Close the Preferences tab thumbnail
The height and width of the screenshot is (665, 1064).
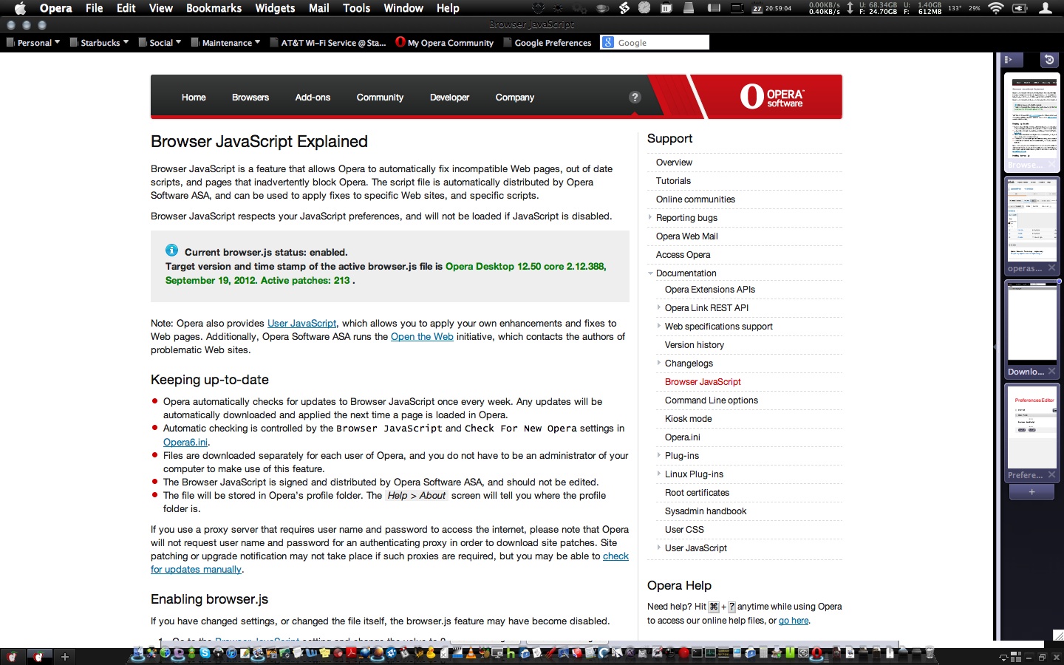tap(1051, 475)
